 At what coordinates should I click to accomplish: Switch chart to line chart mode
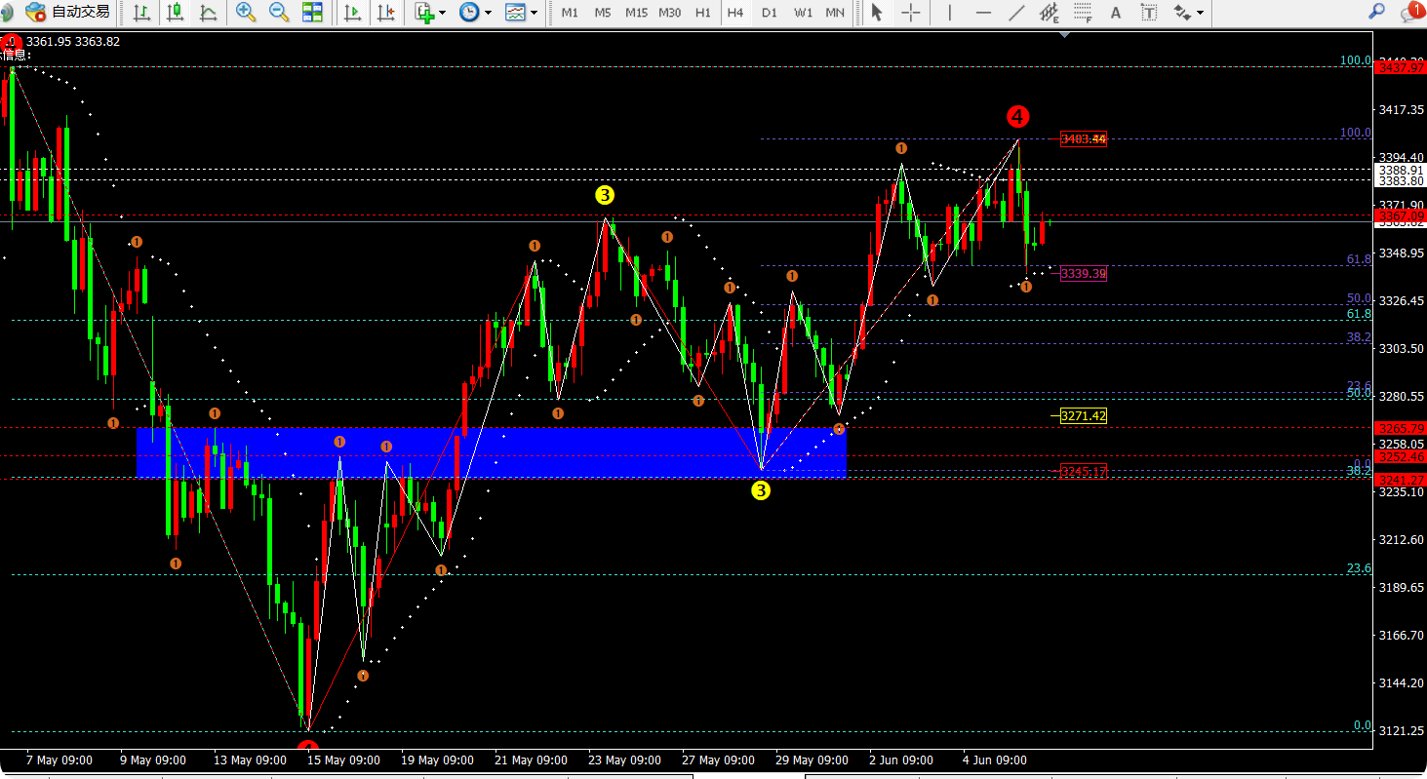click(x=209, y=13)
